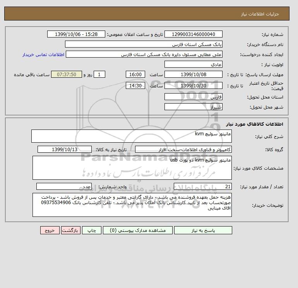298x288 pixels.
Task: Click the label نام دستگاه خریدار
Action: click(265, 44)
